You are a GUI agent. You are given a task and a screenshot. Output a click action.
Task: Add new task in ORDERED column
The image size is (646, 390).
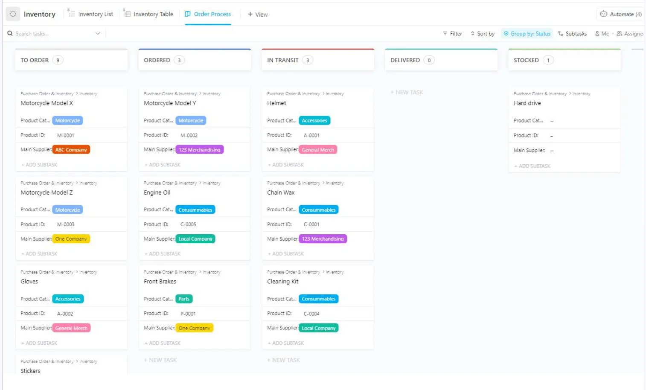click(x=160, y=360)
